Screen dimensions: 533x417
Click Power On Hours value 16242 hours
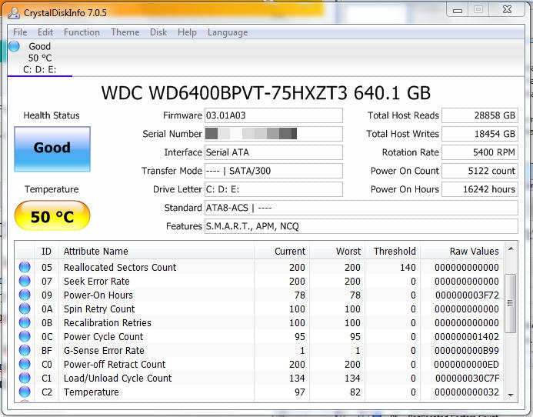(x=480, y=189)
